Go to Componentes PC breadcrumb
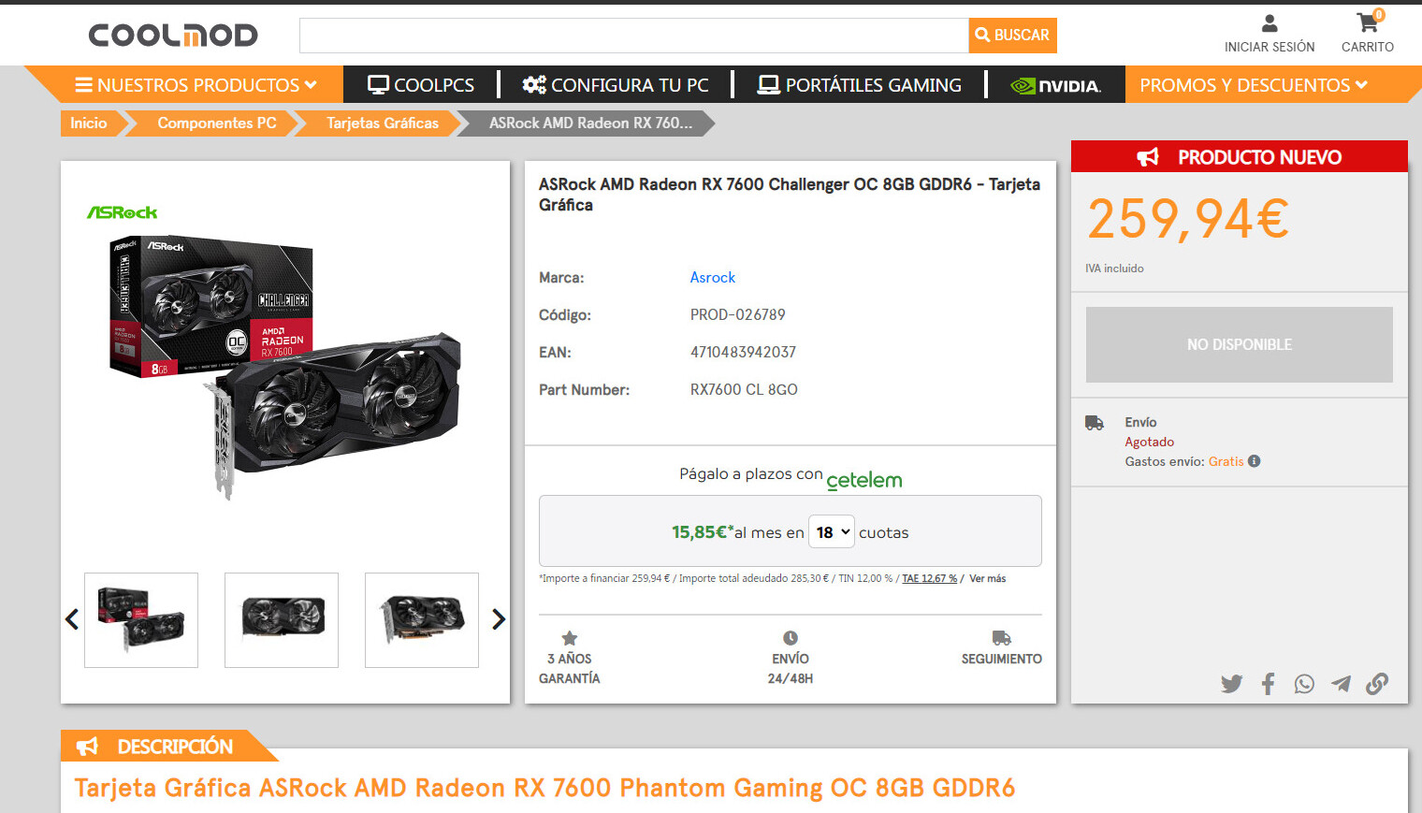This screenshot has height=813, width=1422. point(217,123)
